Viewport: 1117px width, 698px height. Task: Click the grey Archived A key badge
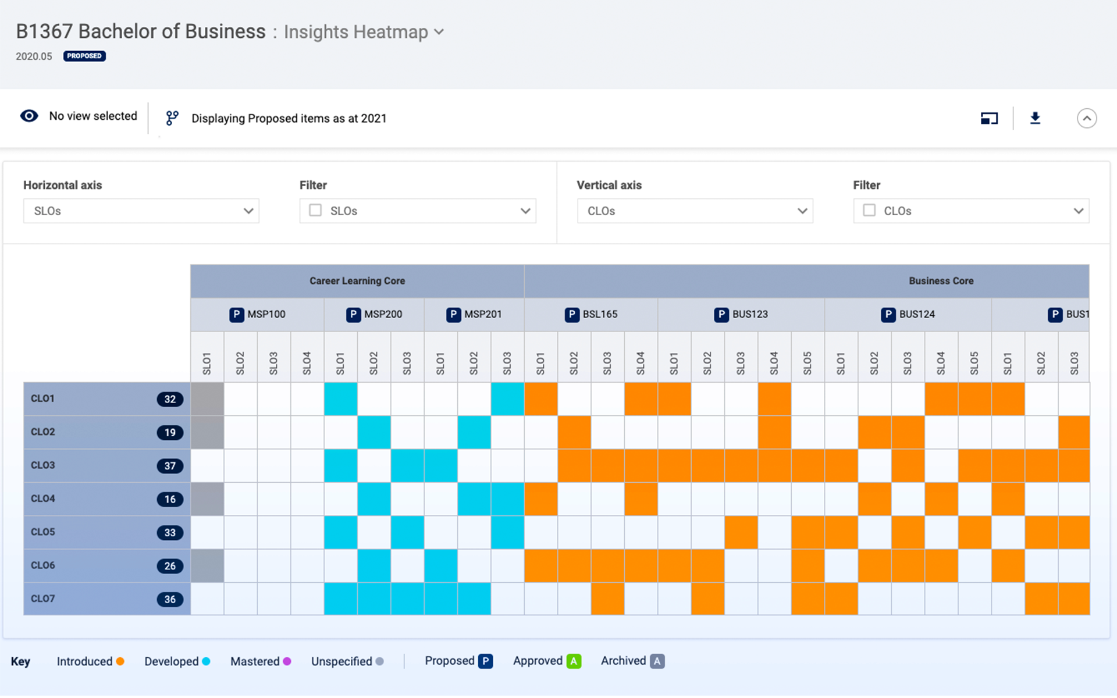coord(657,661)
